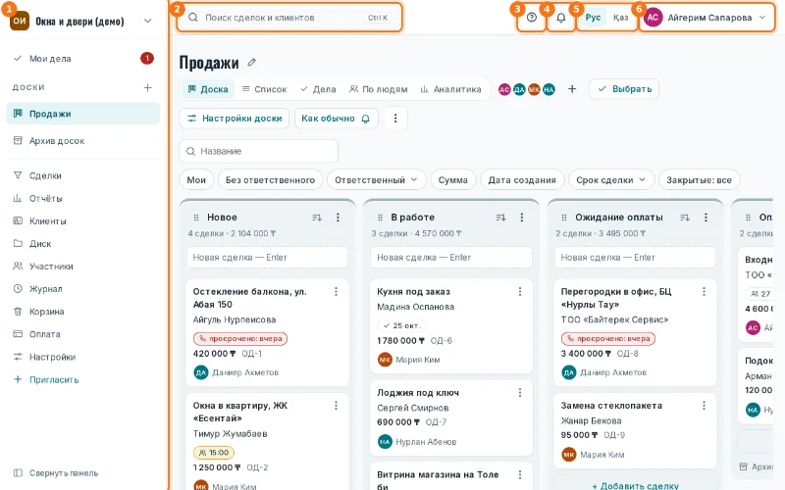Viewport: 785px width, 490px height.
Task: Open notifications bell in top bar
Action: (560, 18)
